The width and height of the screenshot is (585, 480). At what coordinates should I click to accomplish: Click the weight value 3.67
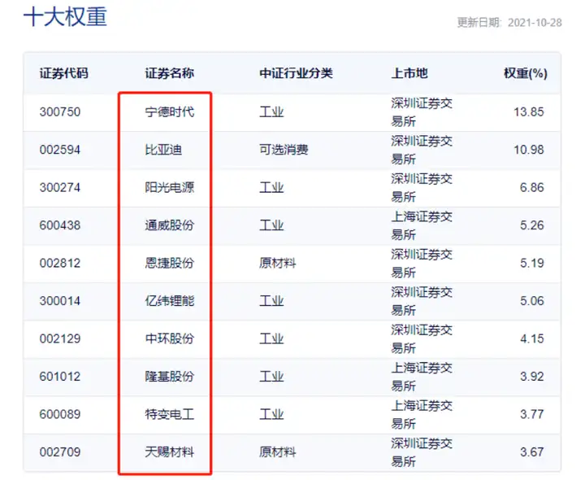(x=532, y=452)
